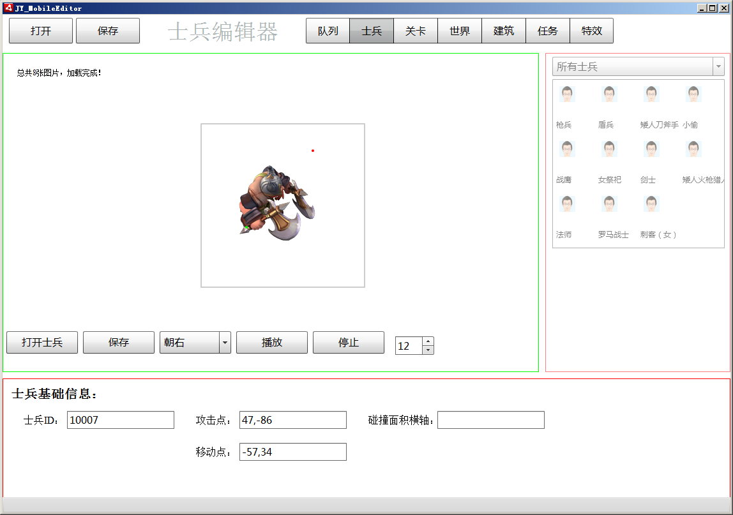Image resolution: width=733 pixels, height=515 pixels.
Task: Click the top 打开 button
Action: coord(41,31)
